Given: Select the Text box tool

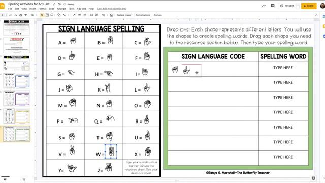Looking at the screenshot, I should (x=47, y=15).
